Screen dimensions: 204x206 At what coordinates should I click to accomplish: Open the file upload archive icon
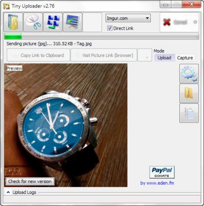coord(13,22)
